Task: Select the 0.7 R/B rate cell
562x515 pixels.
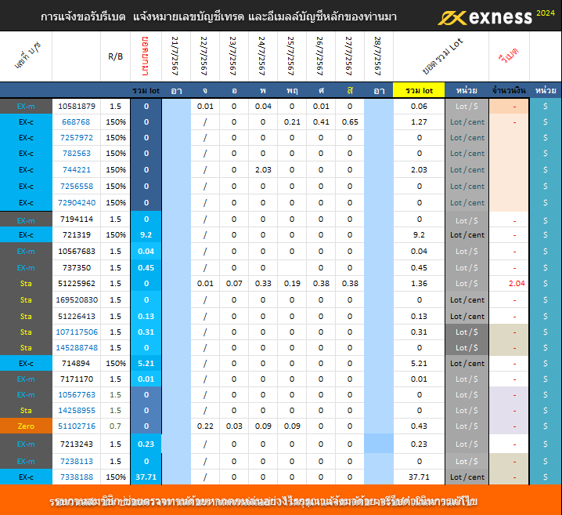Action: [x=115, y=426]
